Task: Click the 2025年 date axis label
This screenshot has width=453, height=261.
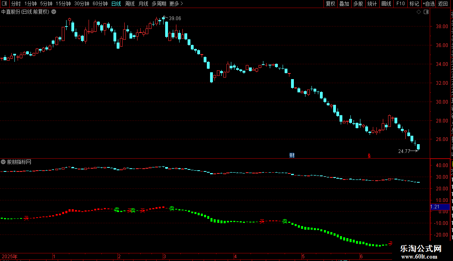Action: (x=10, y=256)
